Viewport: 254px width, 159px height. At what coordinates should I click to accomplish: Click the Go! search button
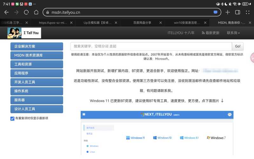click(x=237, y=46)
